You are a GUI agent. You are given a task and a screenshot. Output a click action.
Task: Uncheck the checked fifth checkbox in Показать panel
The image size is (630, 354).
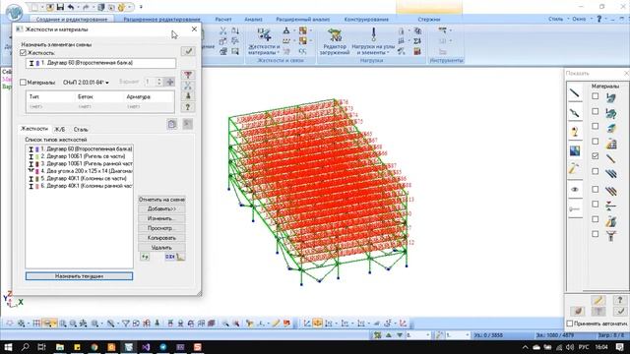tap(595, 156)
